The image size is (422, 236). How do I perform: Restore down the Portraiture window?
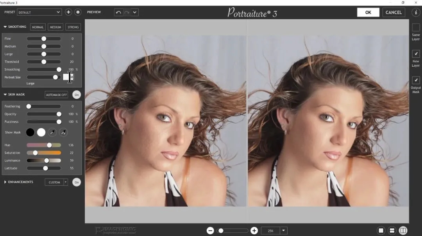point(403,3)
